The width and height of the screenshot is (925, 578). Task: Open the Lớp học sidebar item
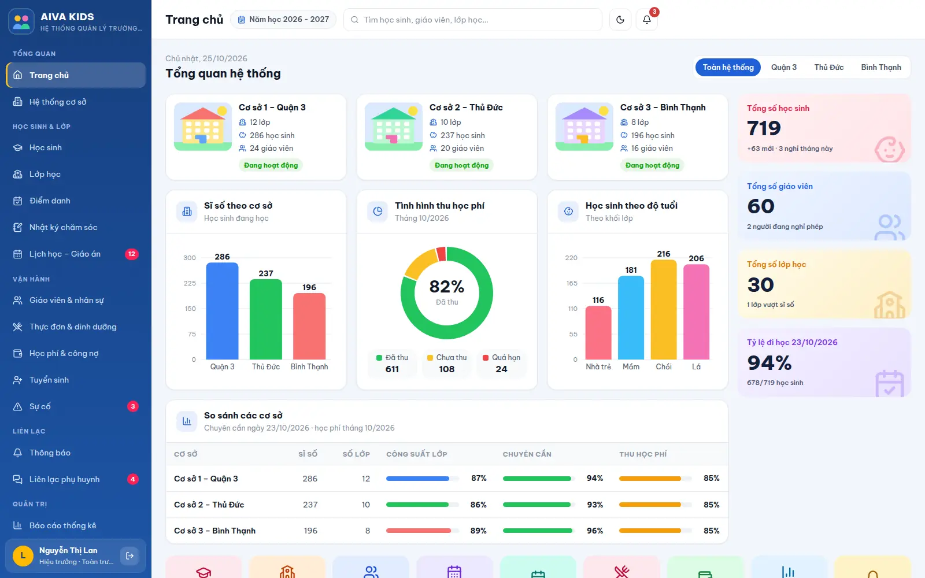tap(76, 174)
